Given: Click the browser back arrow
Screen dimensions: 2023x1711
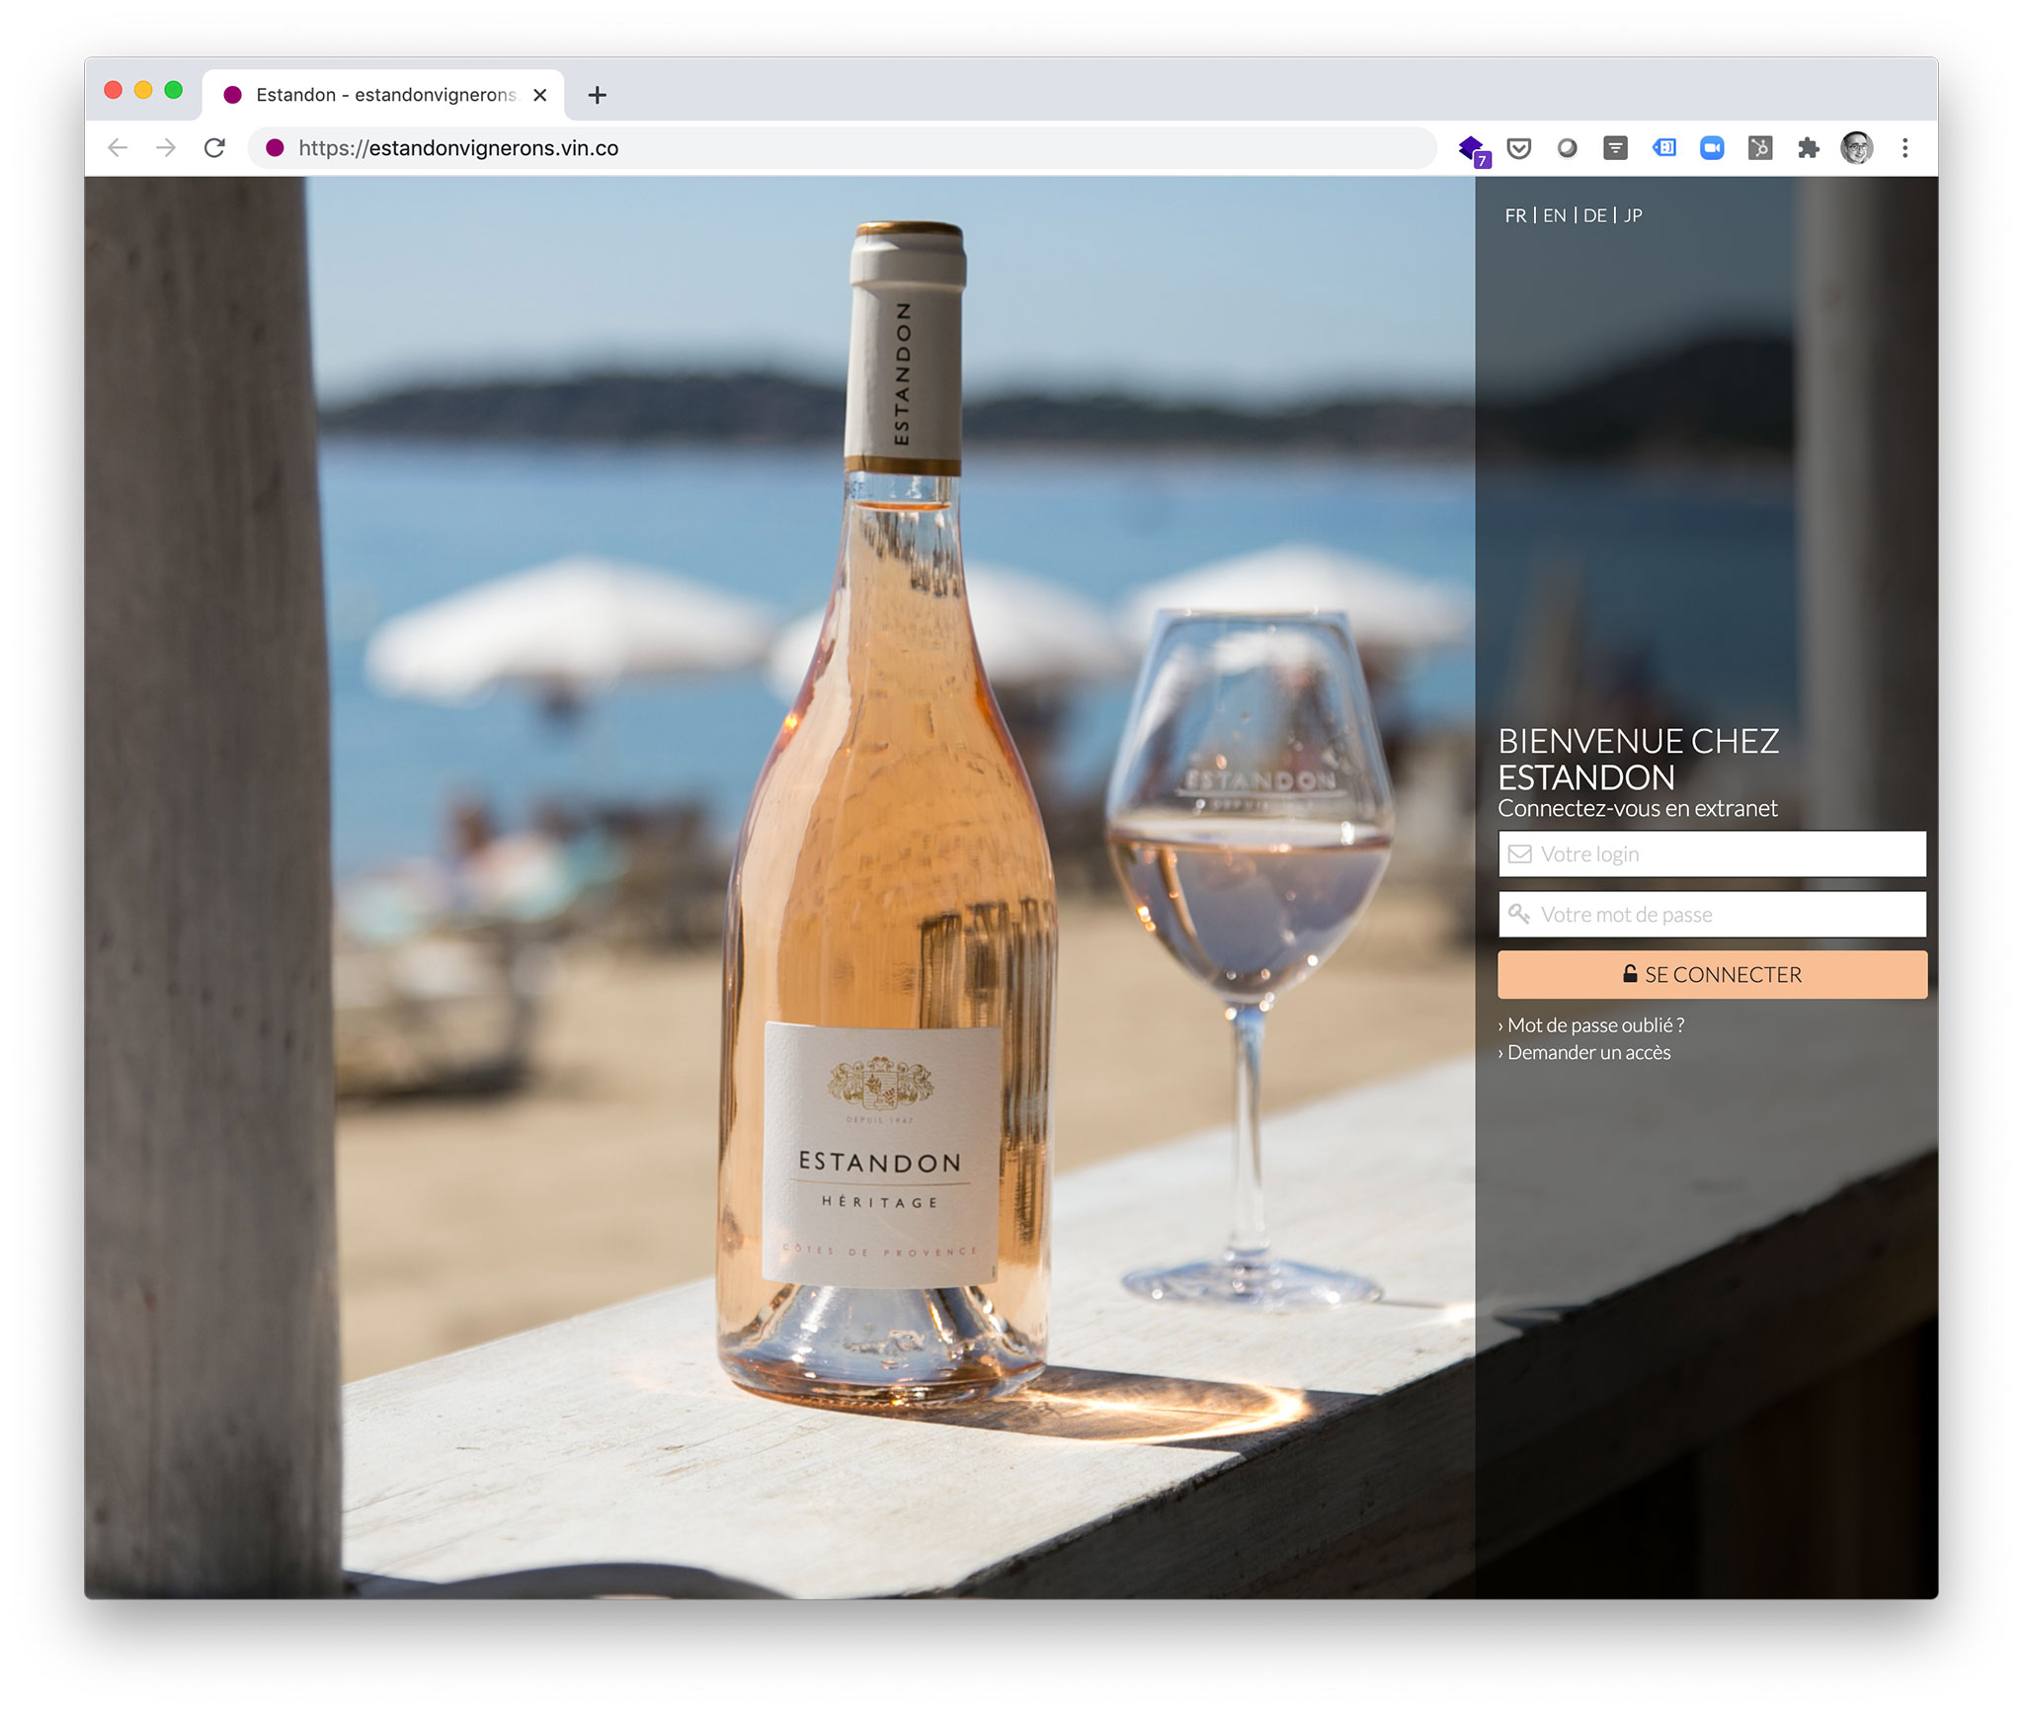Looking at the screenshot, I should click(118, 148).
